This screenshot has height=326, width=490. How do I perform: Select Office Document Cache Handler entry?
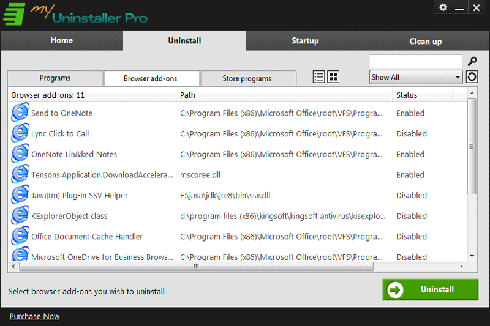(87, 237)
